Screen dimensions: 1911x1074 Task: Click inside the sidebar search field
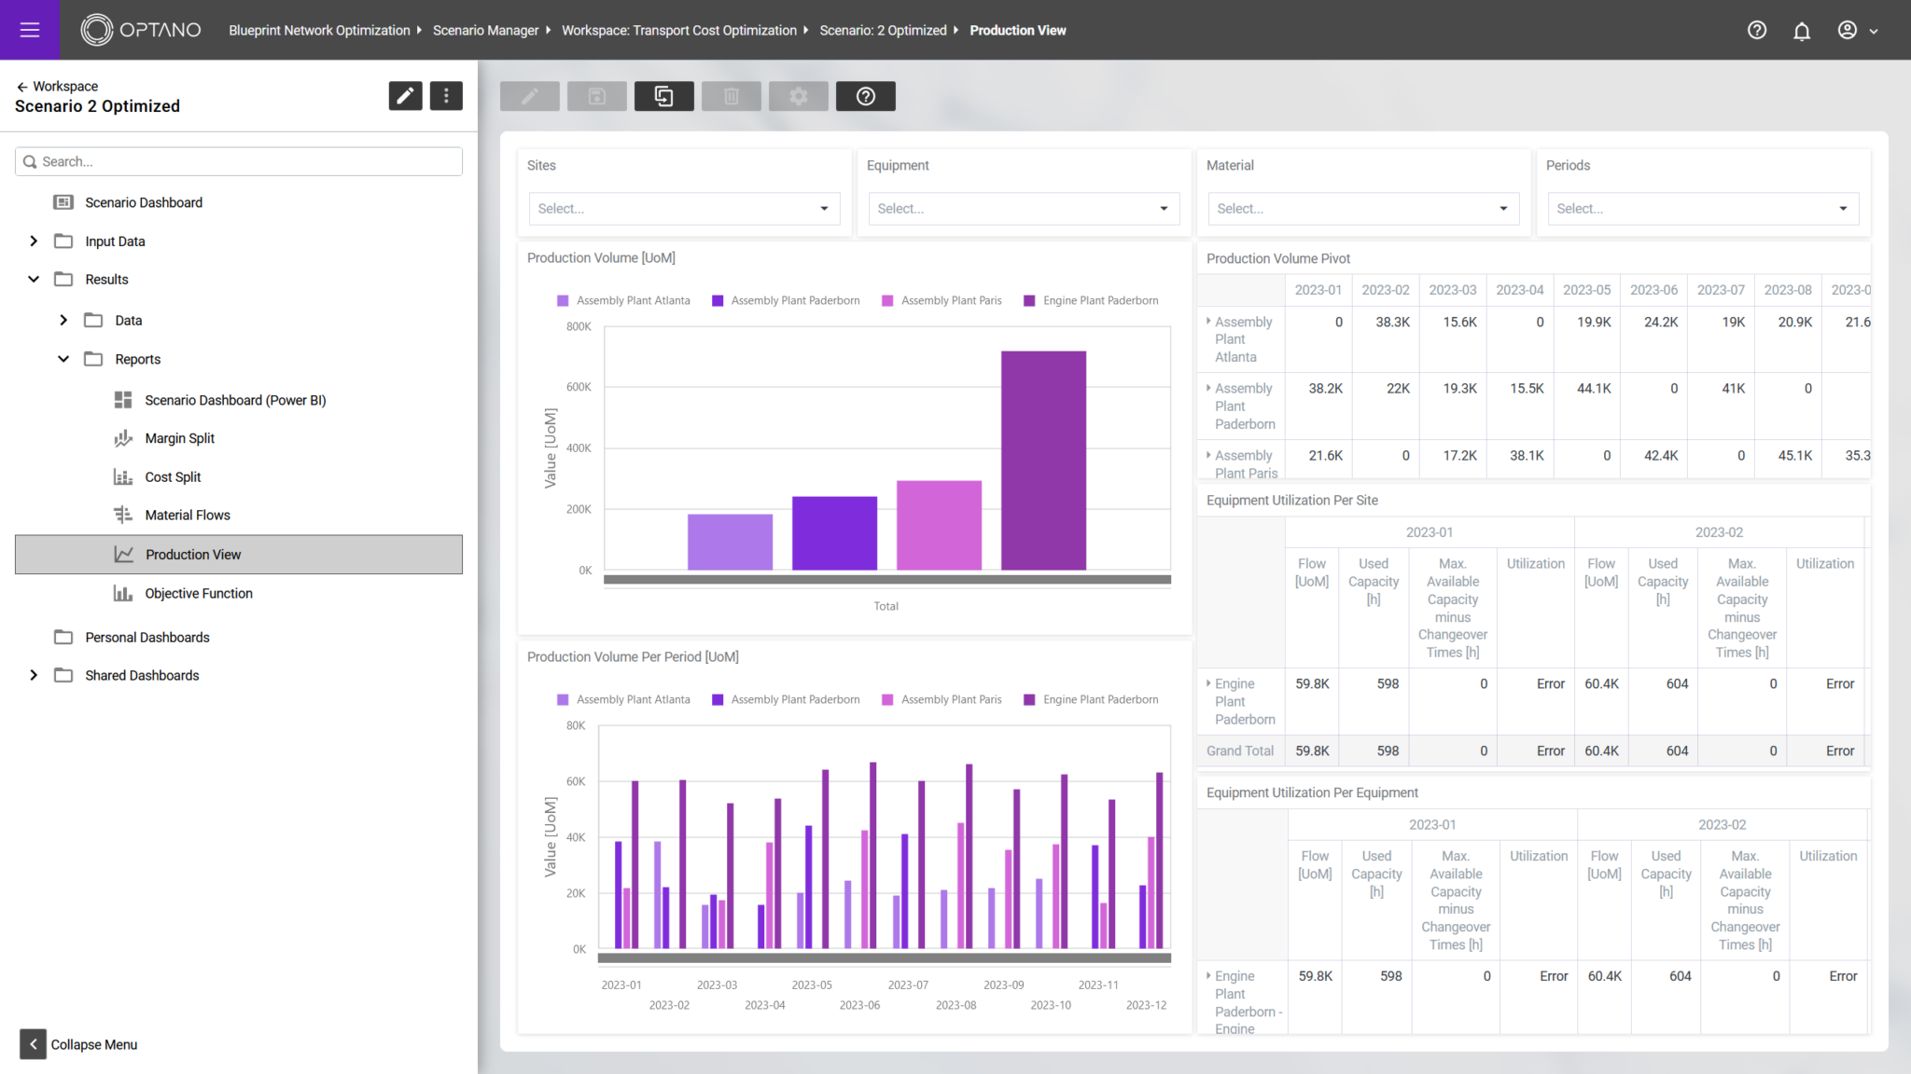[x=238, y=161]
